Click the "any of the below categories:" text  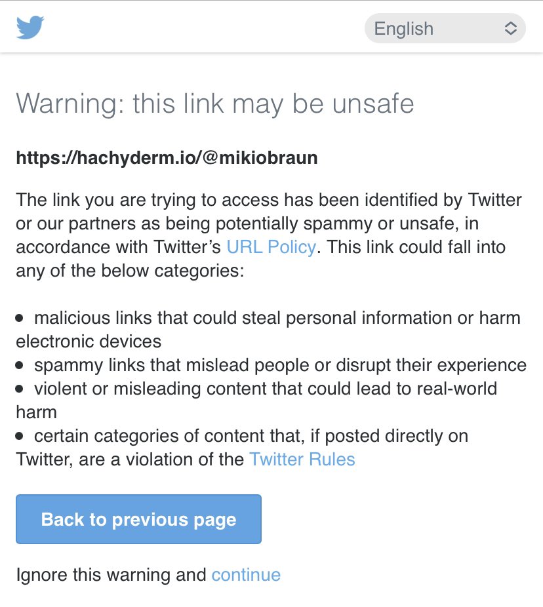click(130, 271)
